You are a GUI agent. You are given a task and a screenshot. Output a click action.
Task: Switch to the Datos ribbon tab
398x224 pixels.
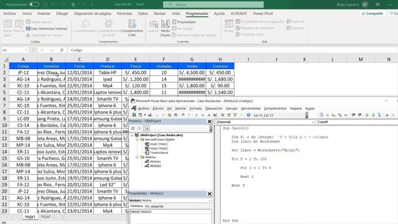143,14
